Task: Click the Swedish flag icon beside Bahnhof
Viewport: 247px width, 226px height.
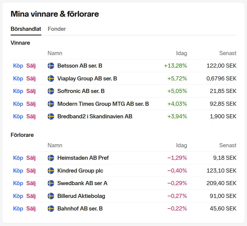Action: click(51, 209)
